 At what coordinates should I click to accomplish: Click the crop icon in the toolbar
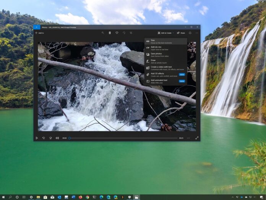click(131, 33)
